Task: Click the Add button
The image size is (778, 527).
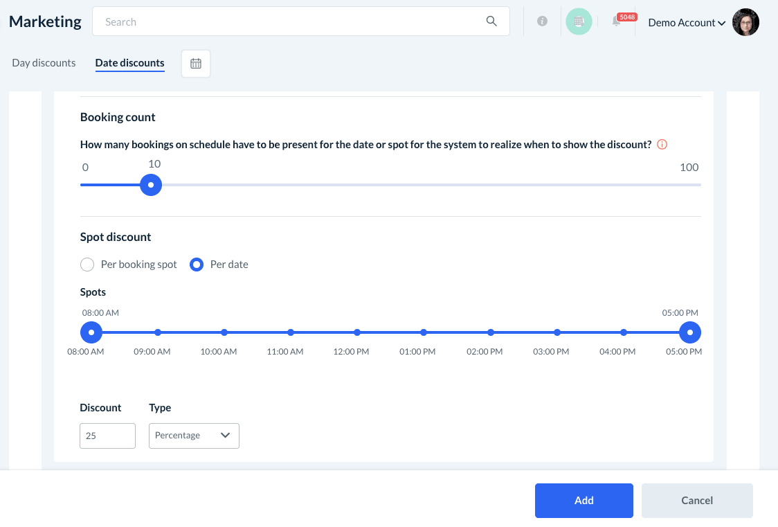Action: click(583, 501)
